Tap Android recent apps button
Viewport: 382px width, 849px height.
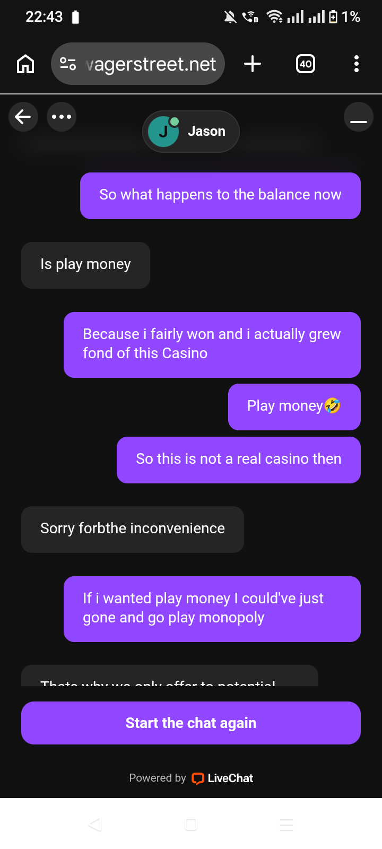tap(286, 825)
